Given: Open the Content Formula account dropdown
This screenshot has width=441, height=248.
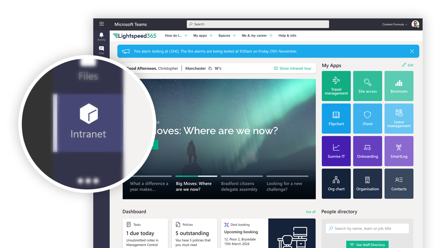Looking at the screenshot, I should pyautogui.click(x=394, y=24).
